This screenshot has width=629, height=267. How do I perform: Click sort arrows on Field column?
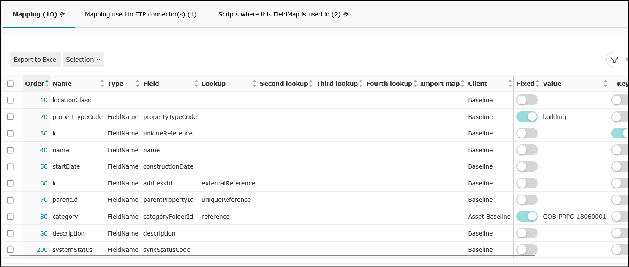click(x=196, y=84)
